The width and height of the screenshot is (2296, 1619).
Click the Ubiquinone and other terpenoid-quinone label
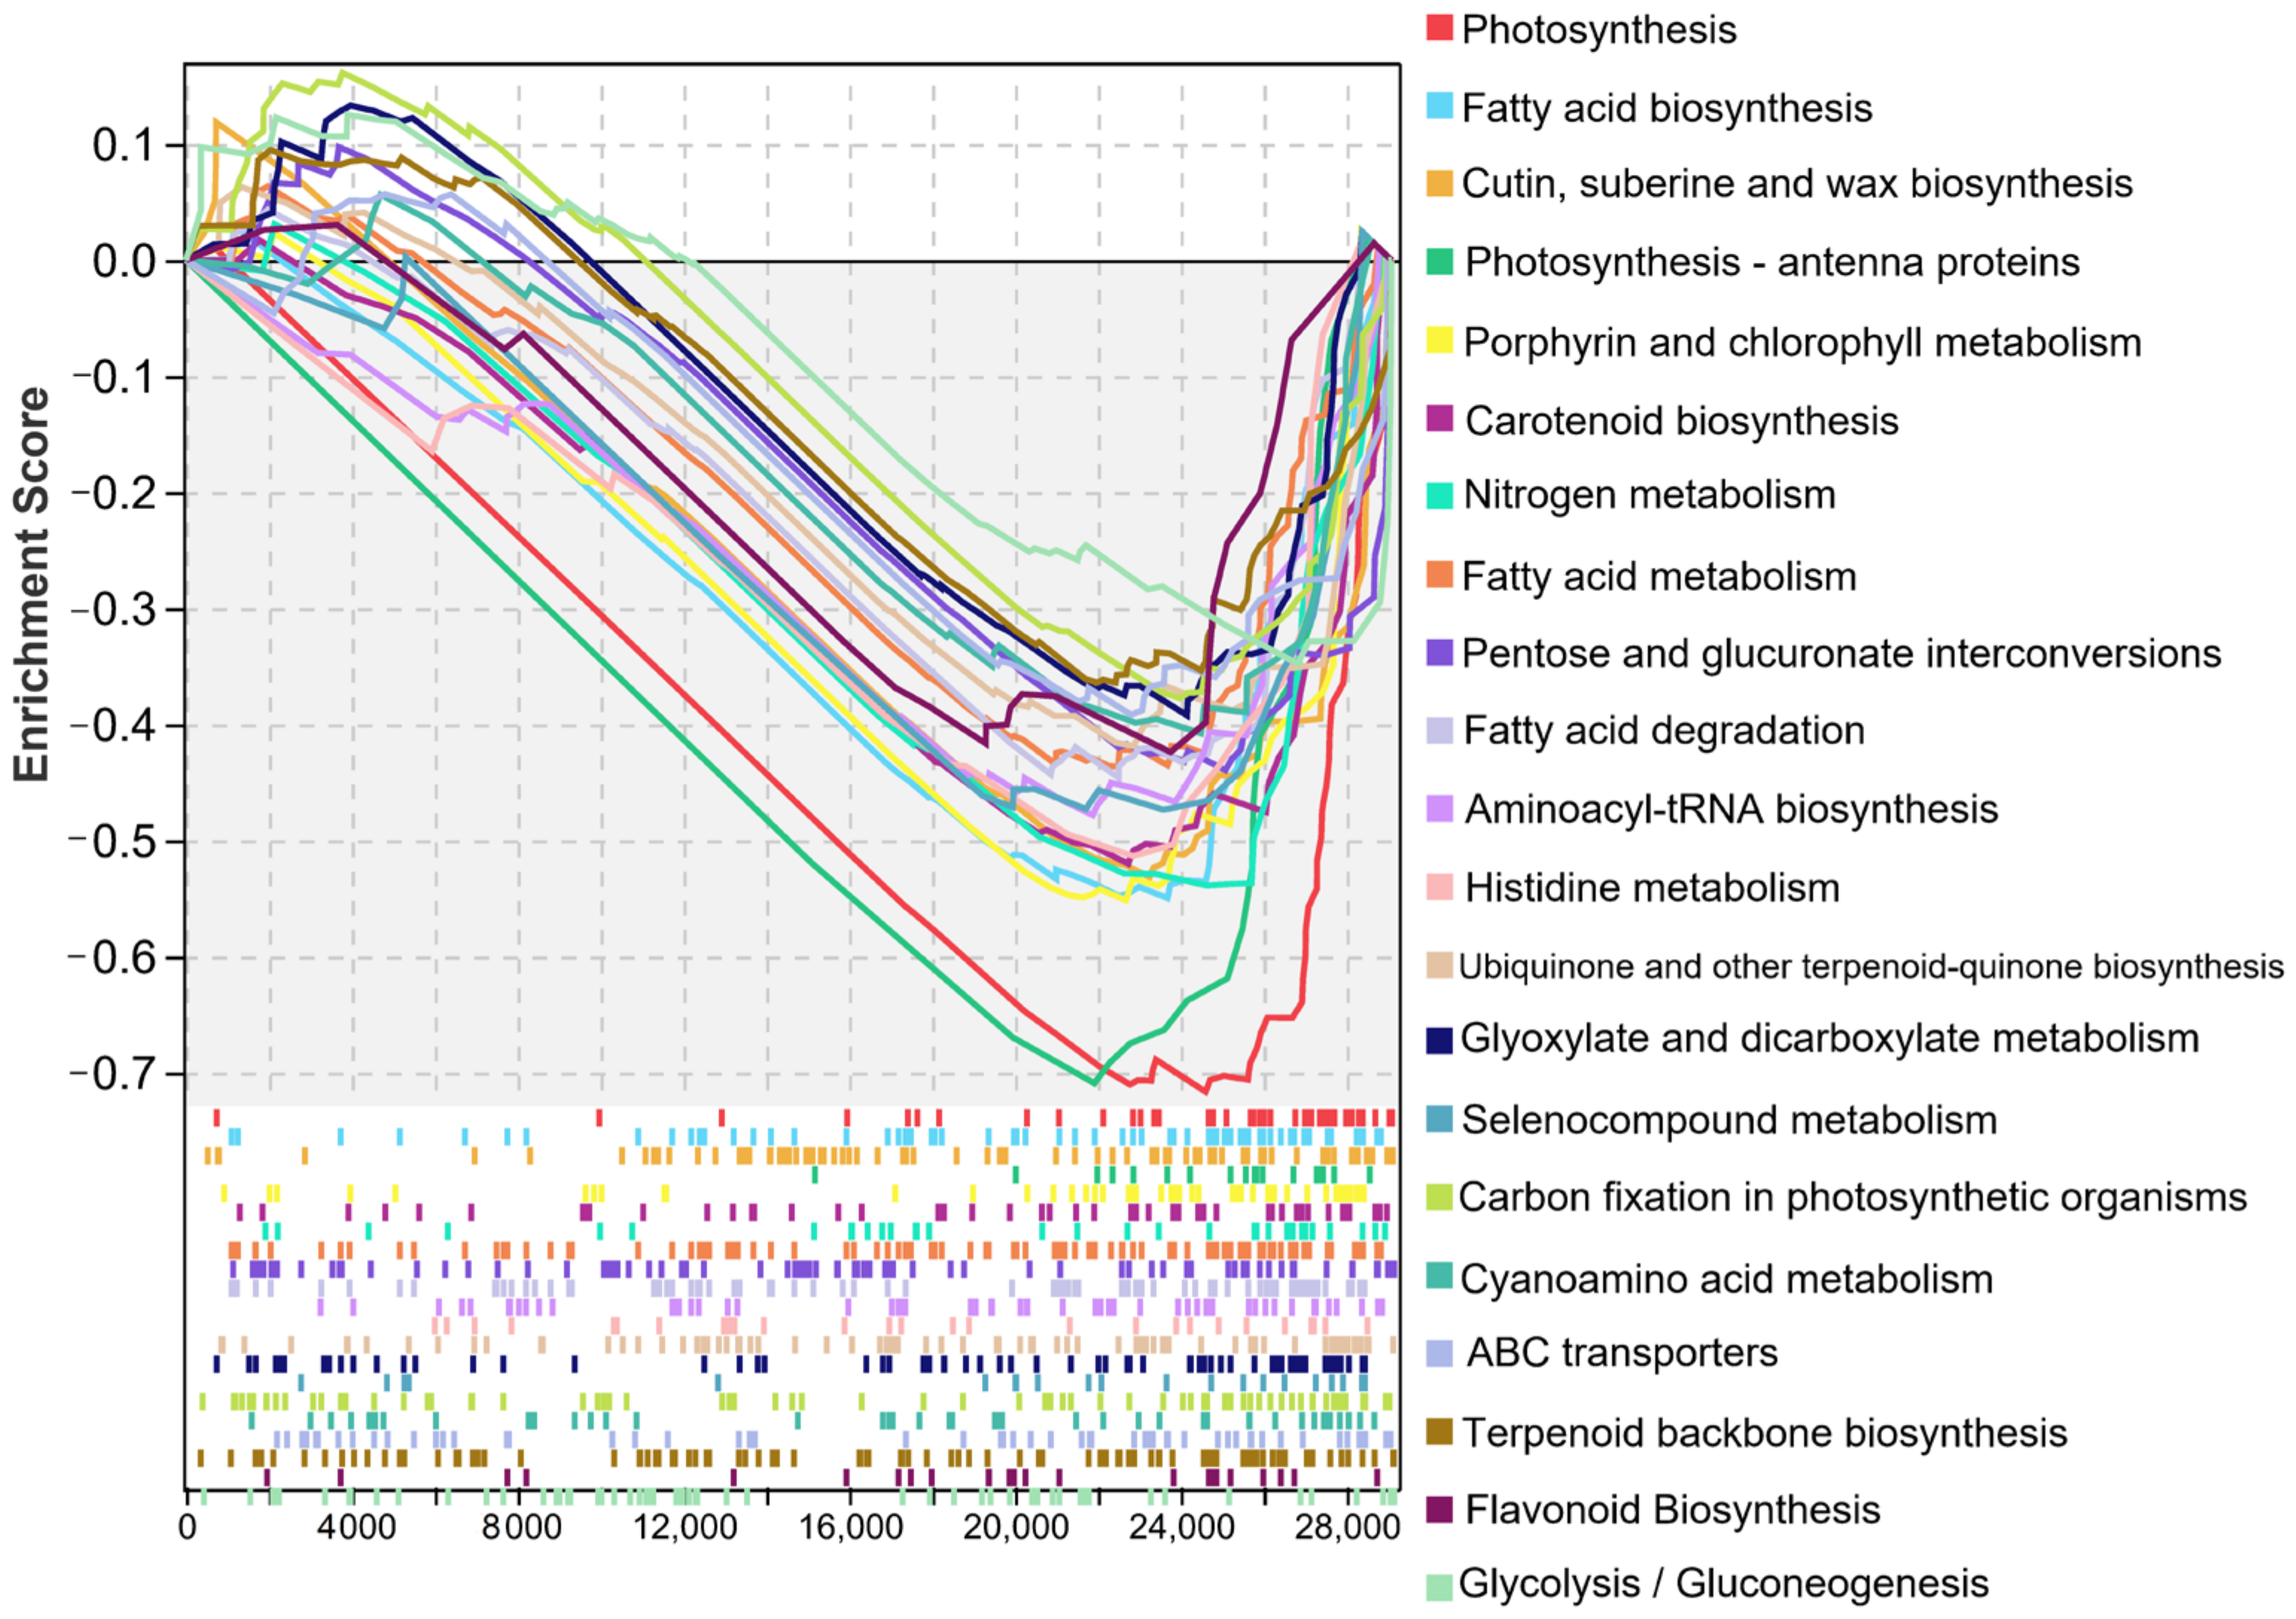coord(1870,966)
